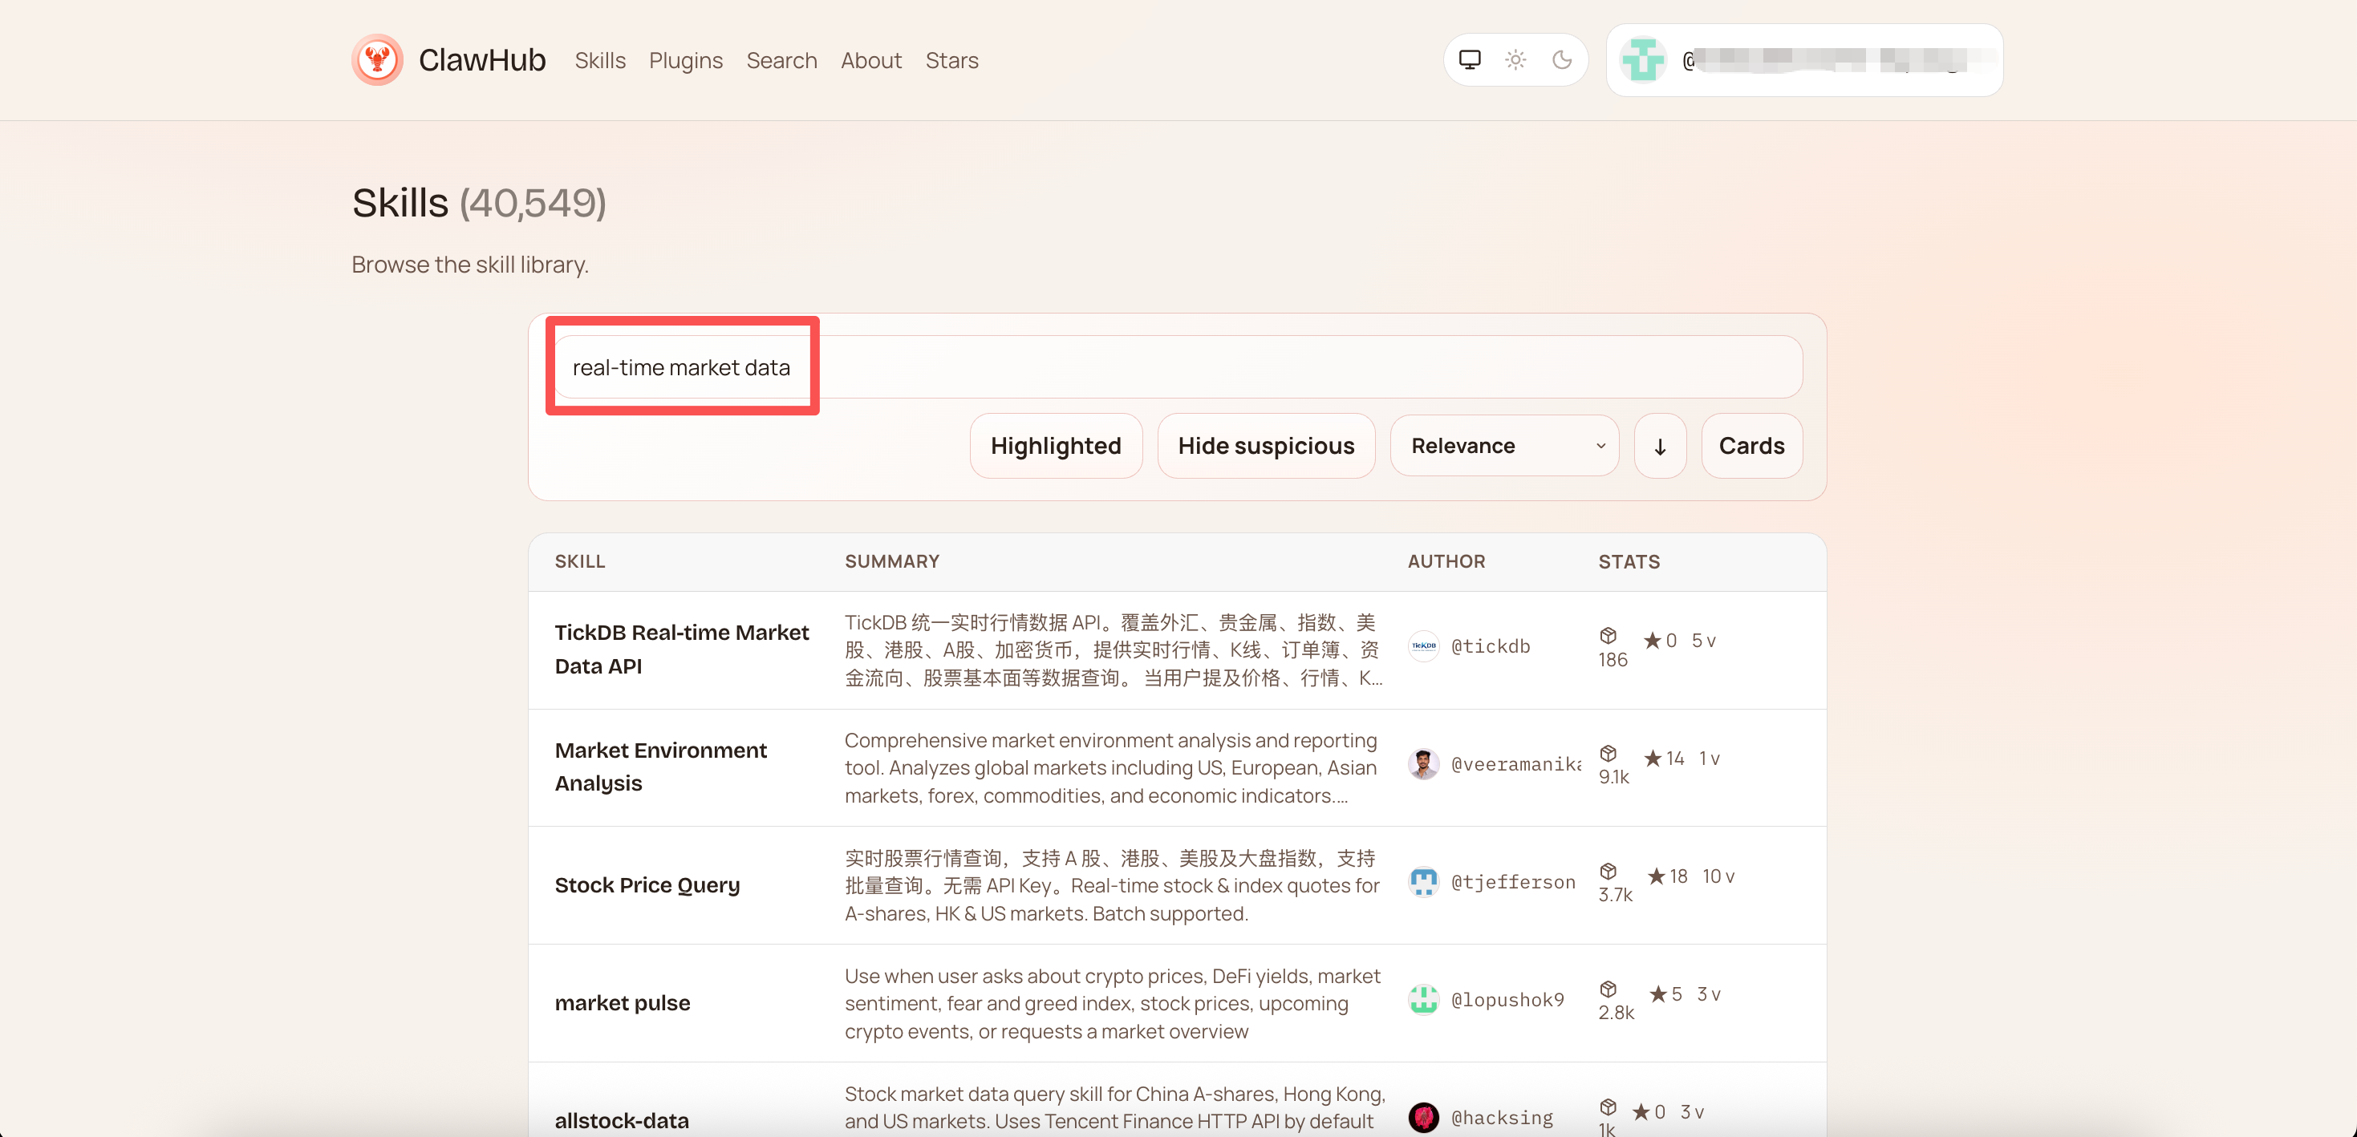Viewport: 2357px width, 1137px height.
Task: Go to the Stars nav item
Action: click(951, 60)
